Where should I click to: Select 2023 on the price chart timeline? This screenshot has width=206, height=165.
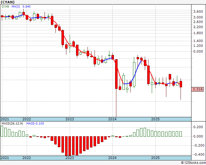[x=70, y=119]
